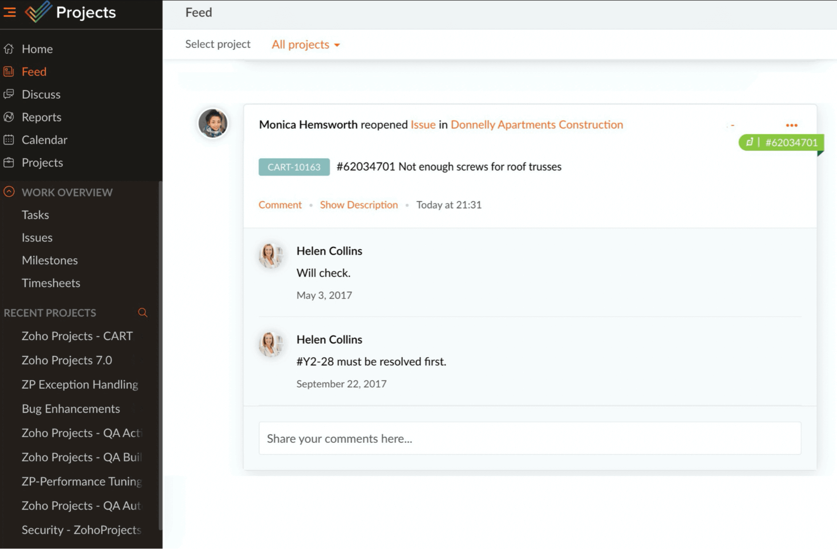837x549 pixels.
Task: Click the 'Today at 21:31' timestamp
Action: click(449, 205)
